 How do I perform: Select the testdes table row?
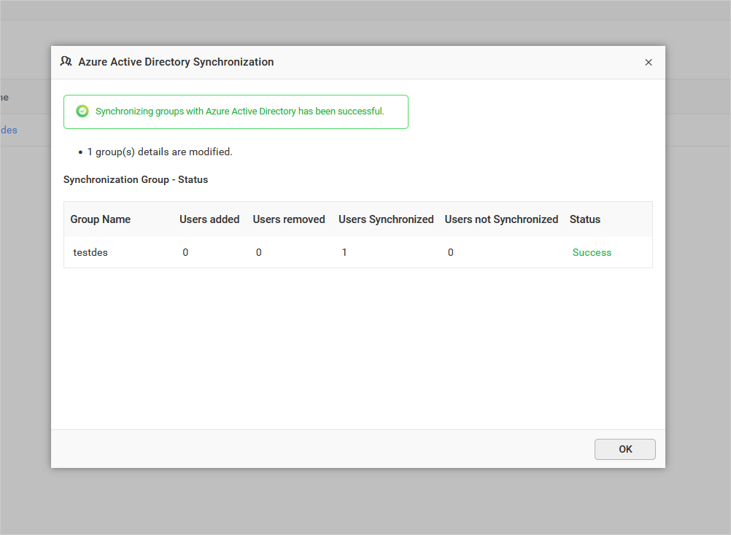[x=358, y=252]
